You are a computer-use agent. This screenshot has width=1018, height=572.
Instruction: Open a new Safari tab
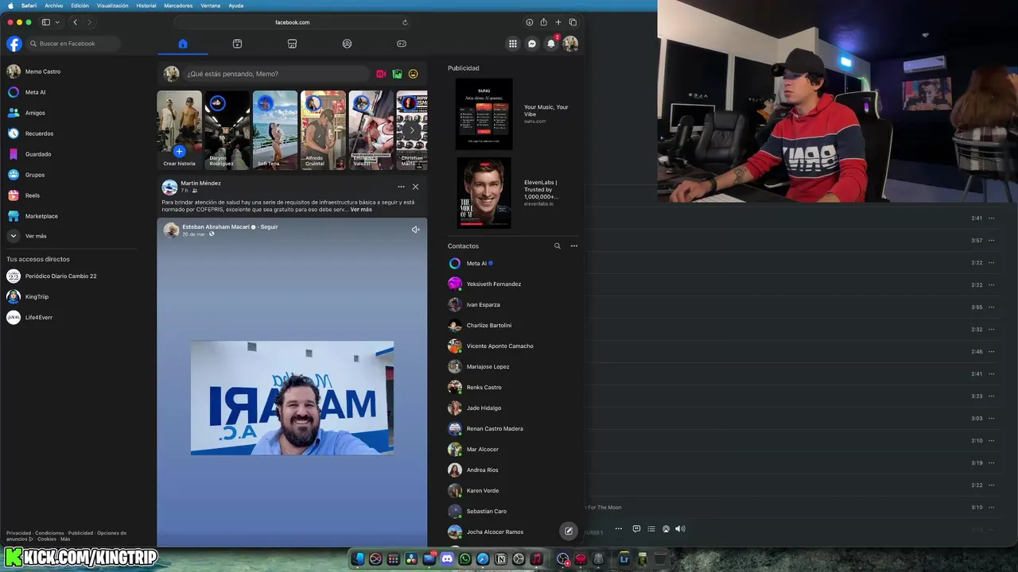pos(558,22)
